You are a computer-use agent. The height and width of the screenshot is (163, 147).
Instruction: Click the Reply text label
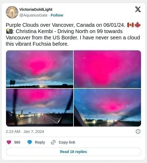(x=40, y=142)
